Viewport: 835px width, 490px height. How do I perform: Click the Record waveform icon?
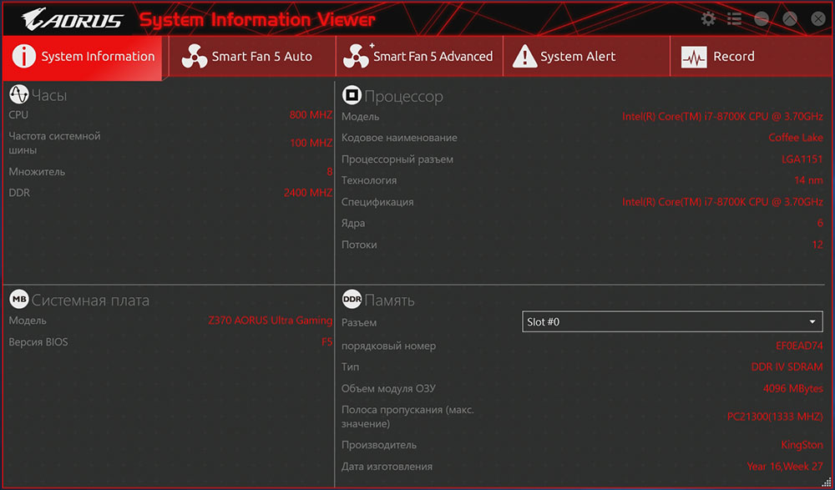(694, 57)
